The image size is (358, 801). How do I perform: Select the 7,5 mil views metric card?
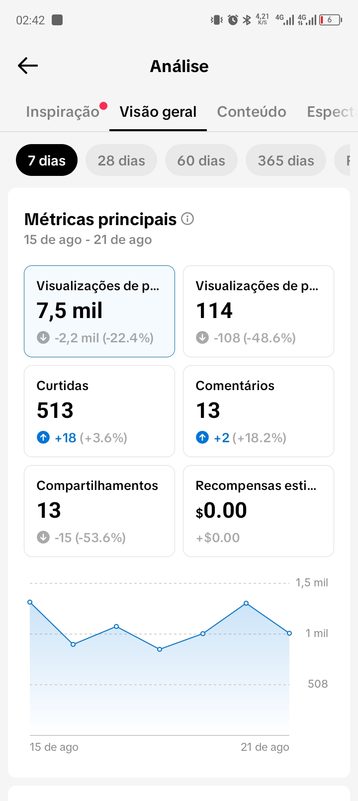coord(99,311)
